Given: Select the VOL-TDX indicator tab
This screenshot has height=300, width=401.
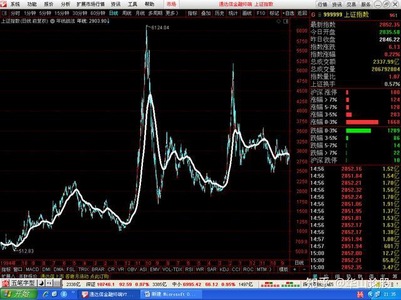Looking at the screenshot, I should (172, 269).
